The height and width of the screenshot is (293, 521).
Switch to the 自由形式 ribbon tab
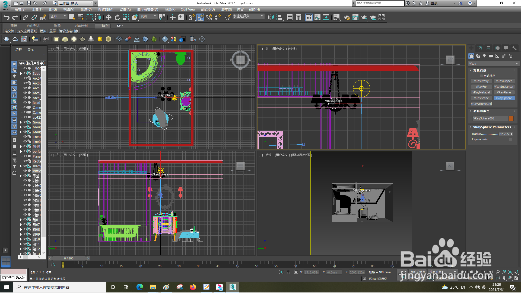pyautogui.click(x=33, y=26)
